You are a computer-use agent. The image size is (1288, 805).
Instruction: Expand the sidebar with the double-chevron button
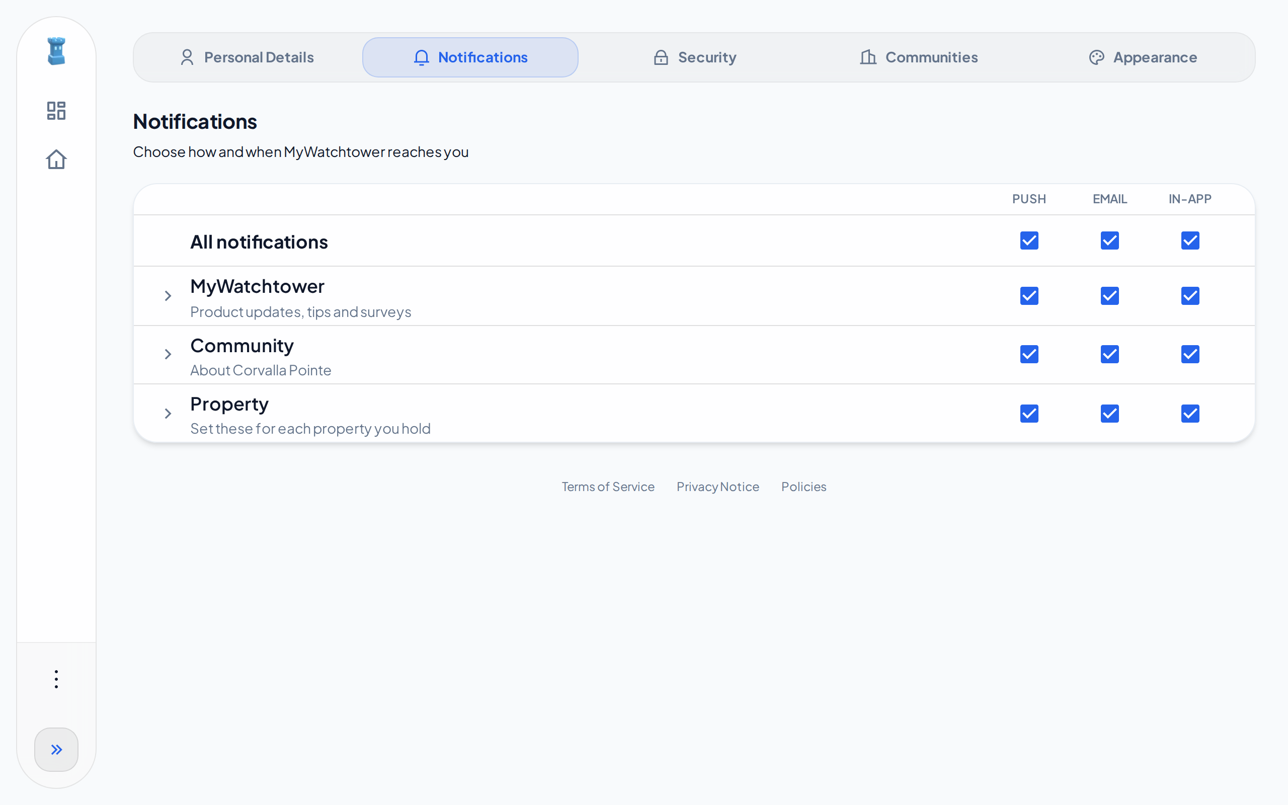56,750
